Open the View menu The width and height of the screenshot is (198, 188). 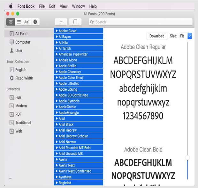pos(64,6)
